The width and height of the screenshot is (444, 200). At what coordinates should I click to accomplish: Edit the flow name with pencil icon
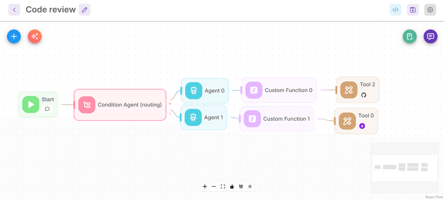(x=84, y=10)
